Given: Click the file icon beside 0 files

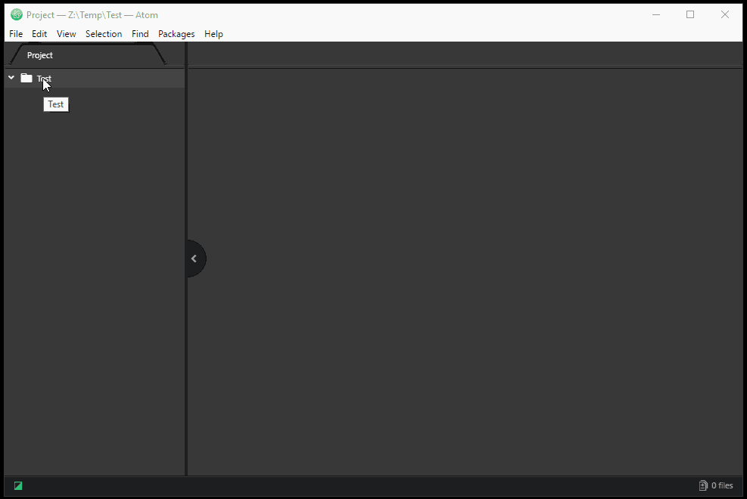Looking at the screenshot, I should click(703, 485).
